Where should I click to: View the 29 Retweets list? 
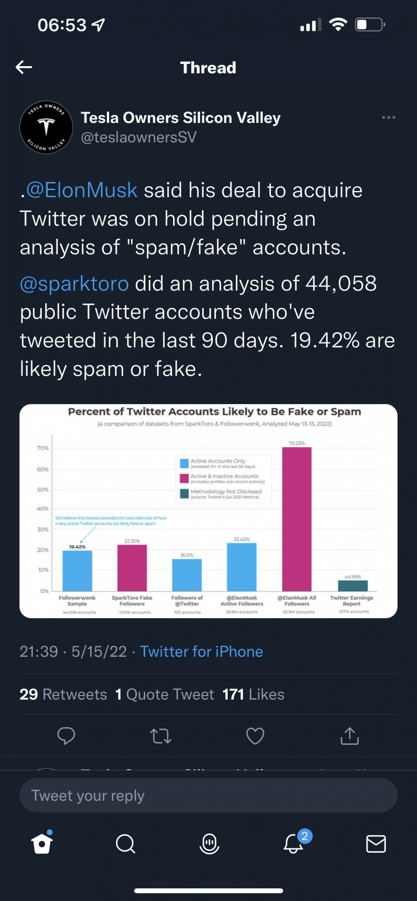click(x=63, y=694)
